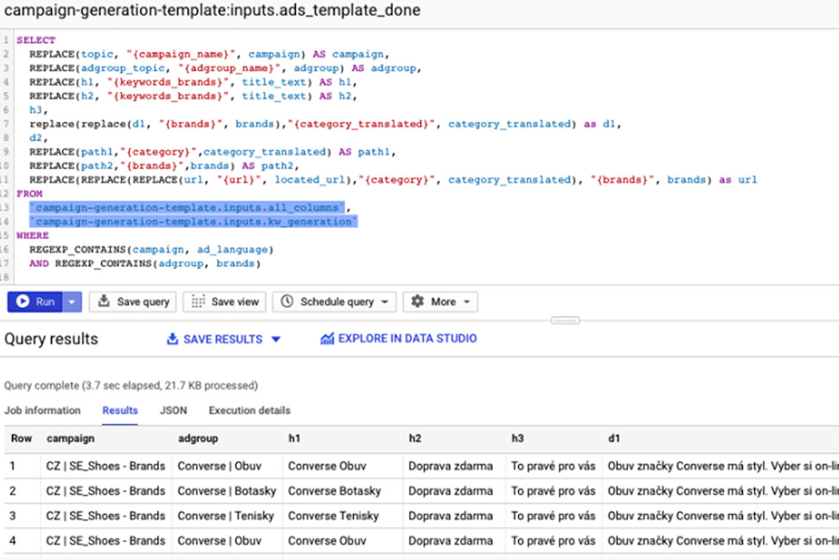Click the gear icon in More button
839x560 pixels.
(x=418, y=301)
